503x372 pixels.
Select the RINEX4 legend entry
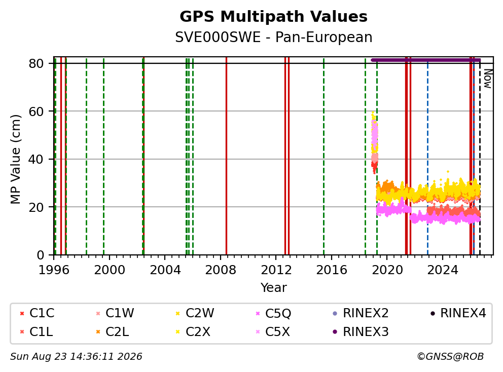point(458,313)
